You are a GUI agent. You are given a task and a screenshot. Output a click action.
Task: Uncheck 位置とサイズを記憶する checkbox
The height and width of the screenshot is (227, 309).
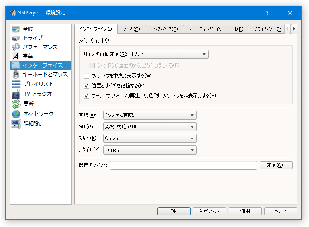(x=87, y=86)
